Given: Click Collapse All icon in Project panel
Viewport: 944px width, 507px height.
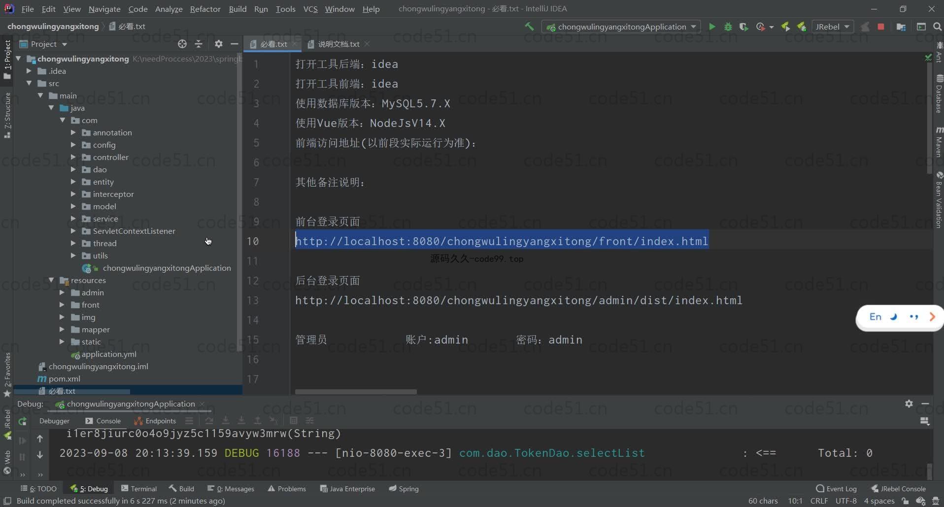Looking at the screenshot, I should [x=199, y=44].
